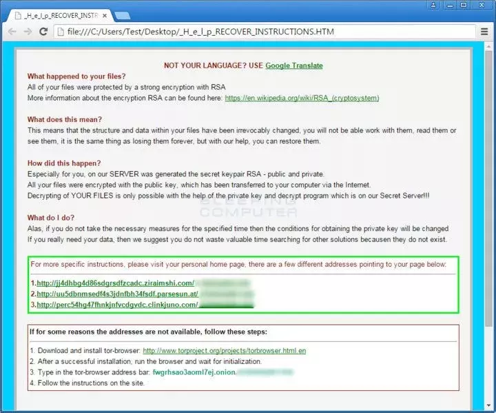The image size is (496, 413).
Task: Click the fwgrhsao3aoml7ej.onion address text
Action: pos(194,372)
